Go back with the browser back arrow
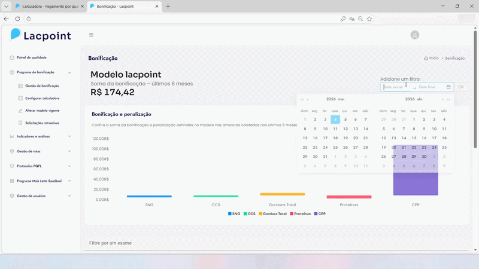 (x=6, y=19)
